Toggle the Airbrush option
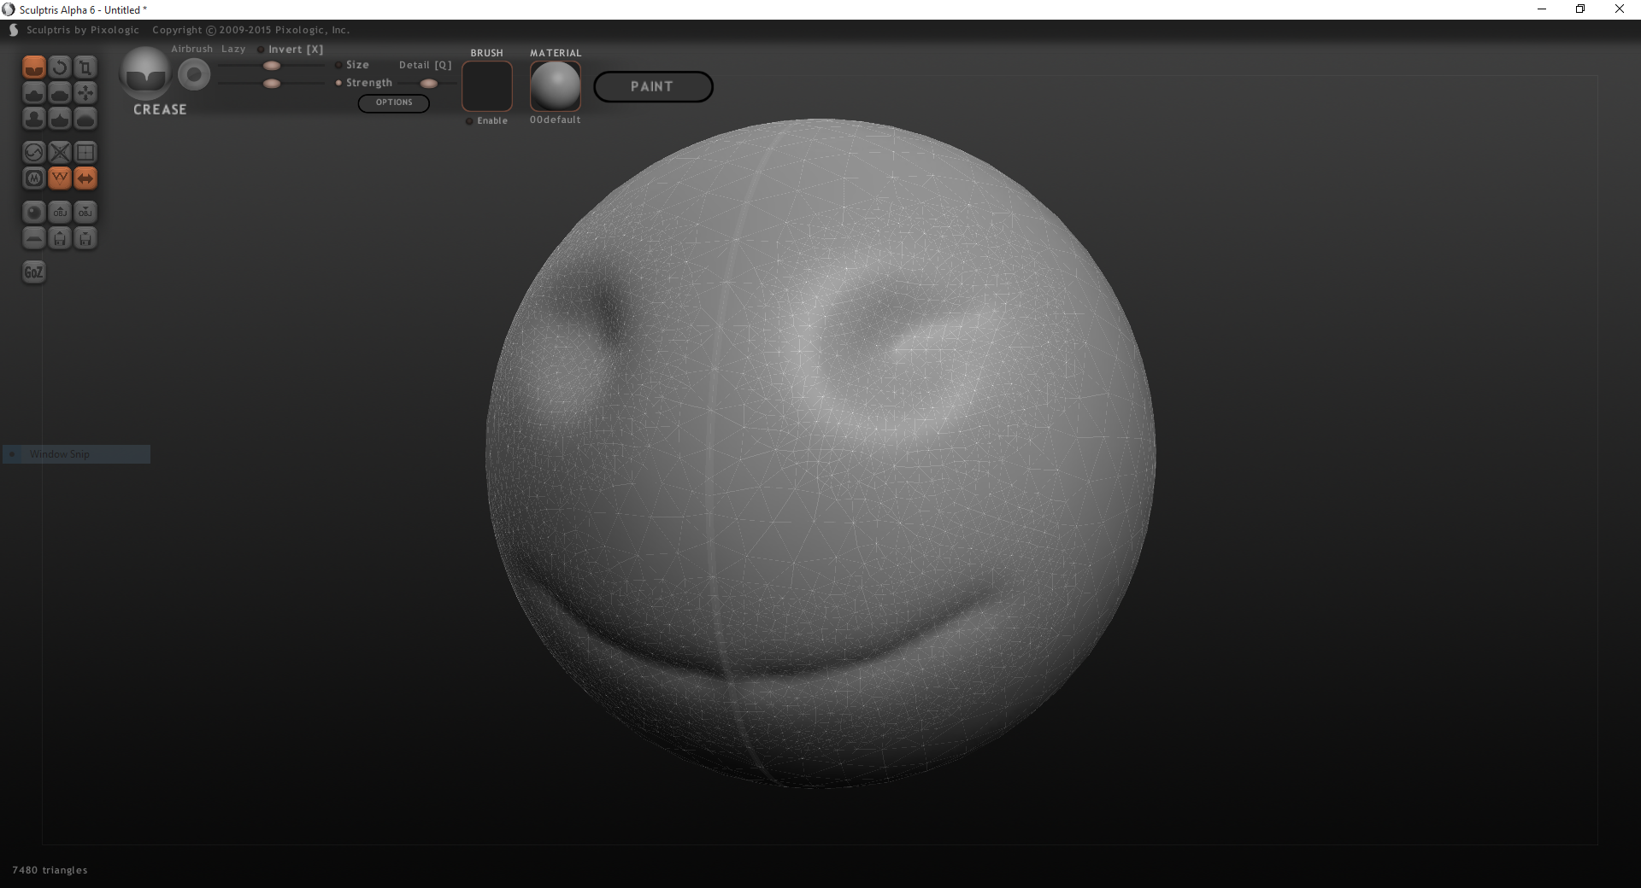The image size is (1641, 888). click(191, 50)
